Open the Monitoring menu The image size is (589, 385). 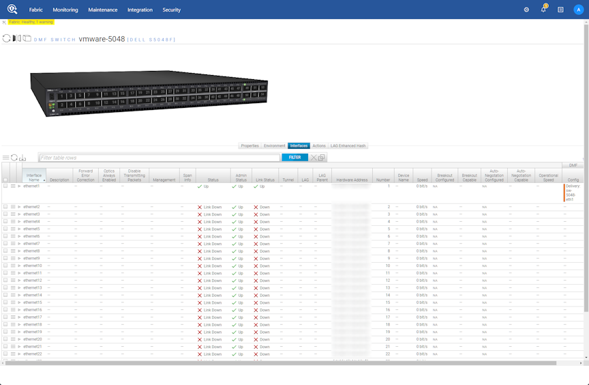[65, 10]
